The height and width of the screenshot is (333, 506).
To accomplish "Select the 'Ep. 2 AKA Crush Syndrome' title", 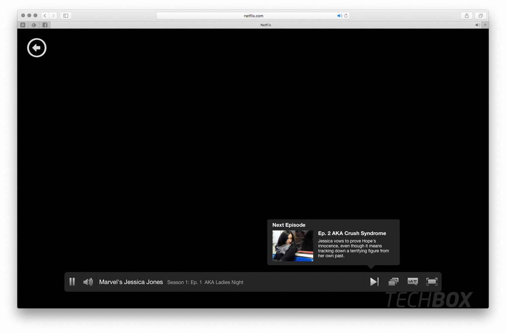I will 352,233.
